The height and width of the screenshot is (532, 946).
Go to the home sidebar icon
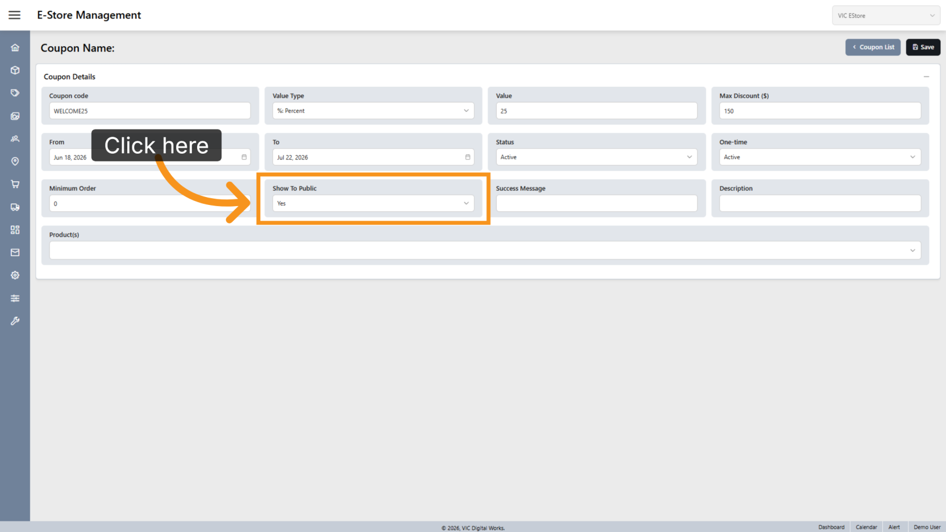coord(15,48)
